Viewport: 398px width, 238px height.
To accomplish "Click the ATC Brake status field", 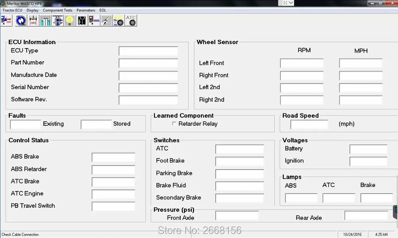I will 113,181.
